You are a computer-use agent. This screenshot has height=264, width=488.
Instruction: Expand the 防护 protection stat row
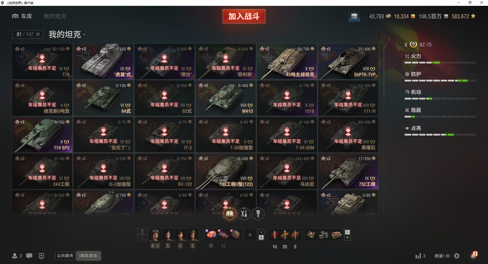[440, 74]
